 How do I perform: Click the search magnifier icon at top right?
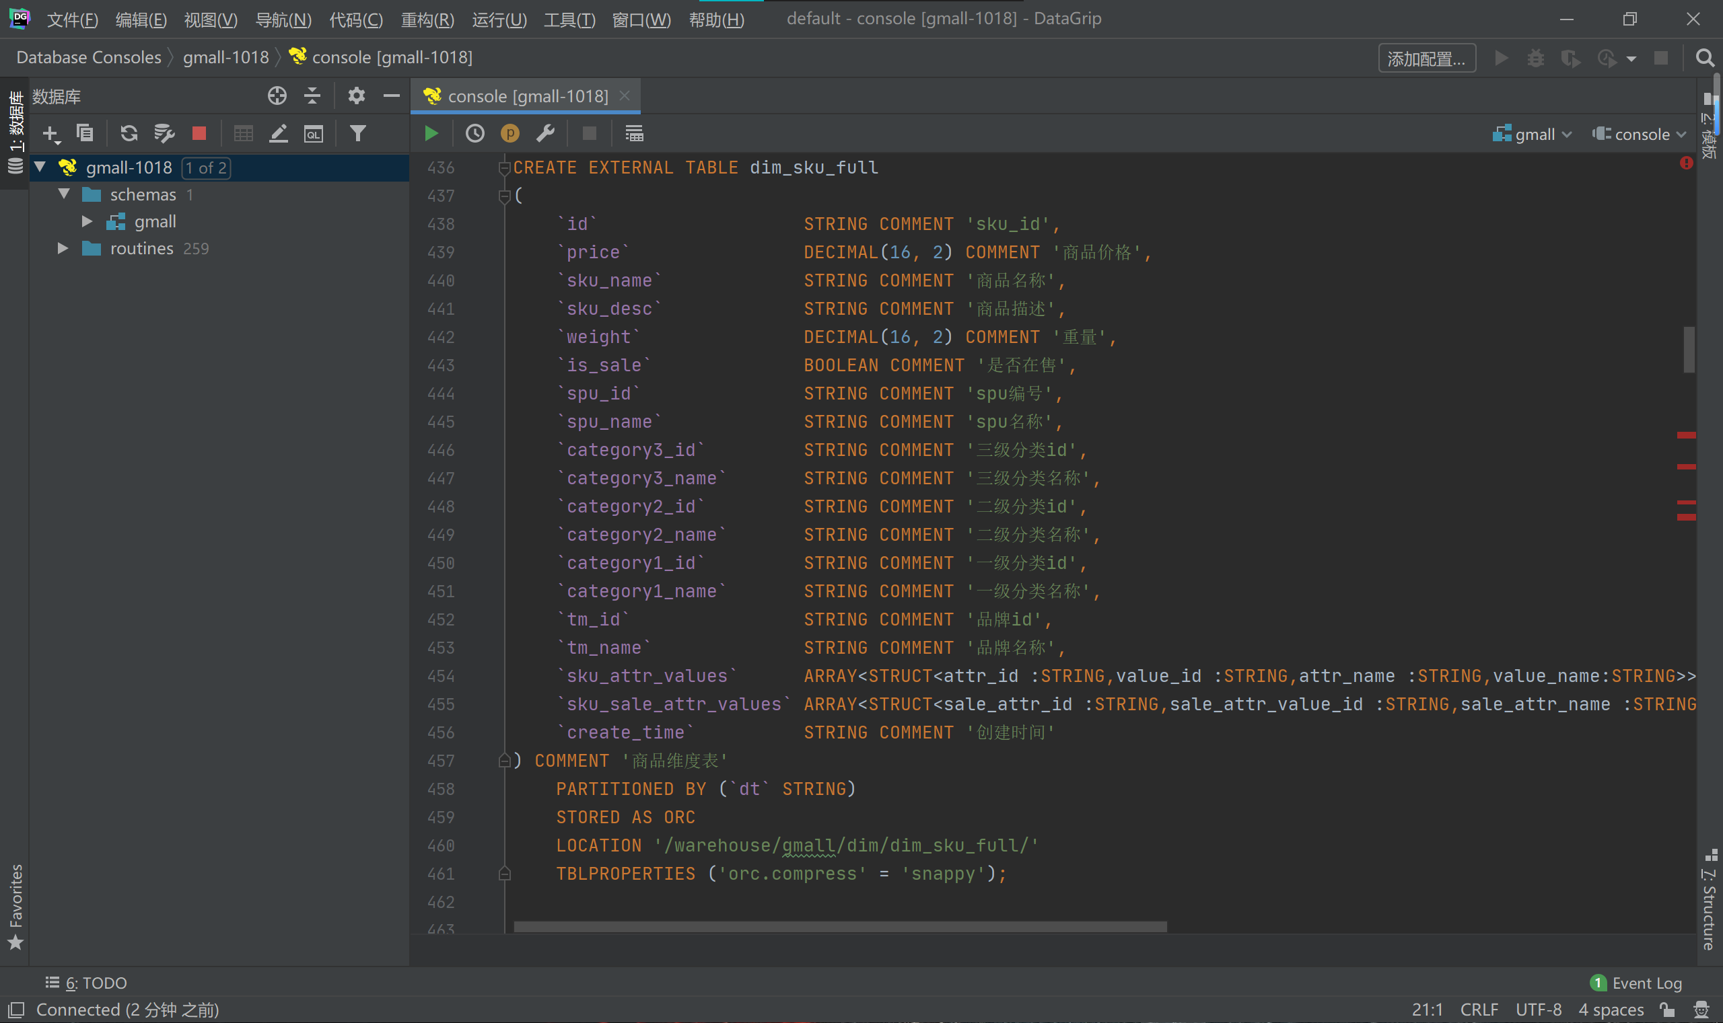[x=1704, y=58]
